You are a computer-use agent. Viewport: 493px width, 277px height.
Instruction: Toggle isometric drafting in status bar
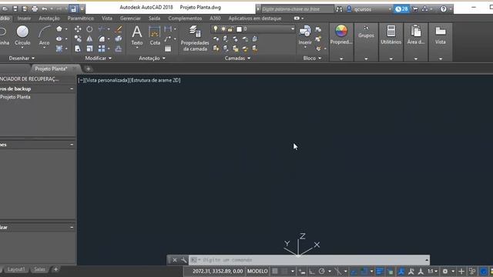click(337, 271)
